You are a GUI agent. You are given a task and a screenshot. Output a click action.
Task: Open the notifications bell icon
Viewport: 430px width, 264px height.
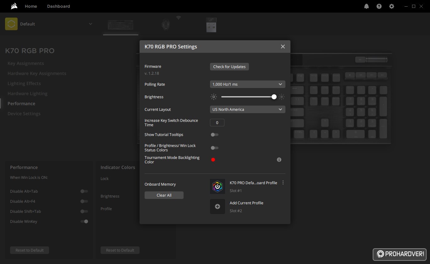[367, 6]
